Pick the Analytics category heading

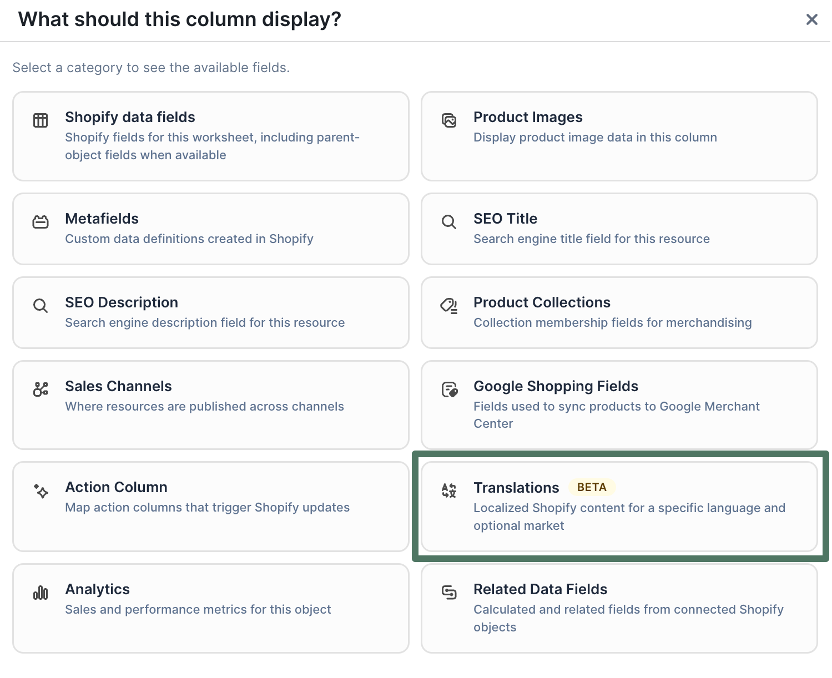tap(97, 589)
